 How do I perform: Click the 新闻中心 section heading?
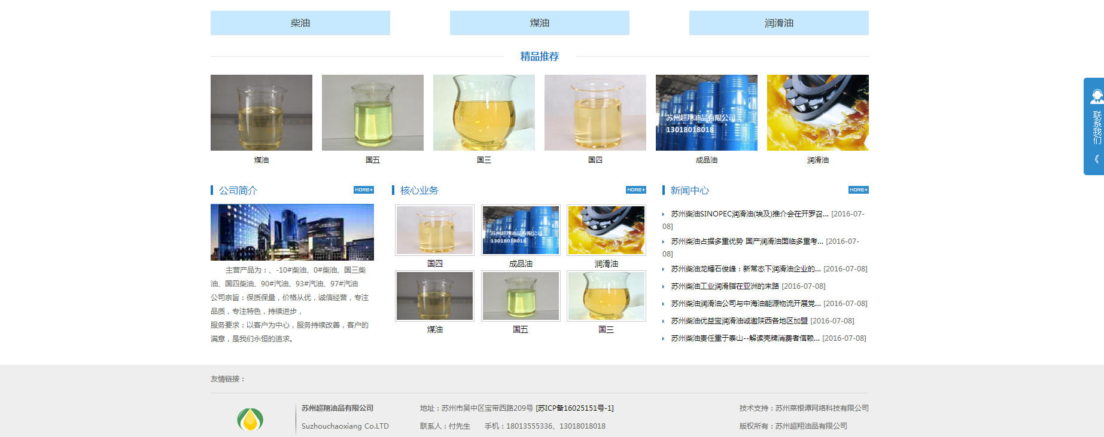pyautogui.click(x=689, y=190)
